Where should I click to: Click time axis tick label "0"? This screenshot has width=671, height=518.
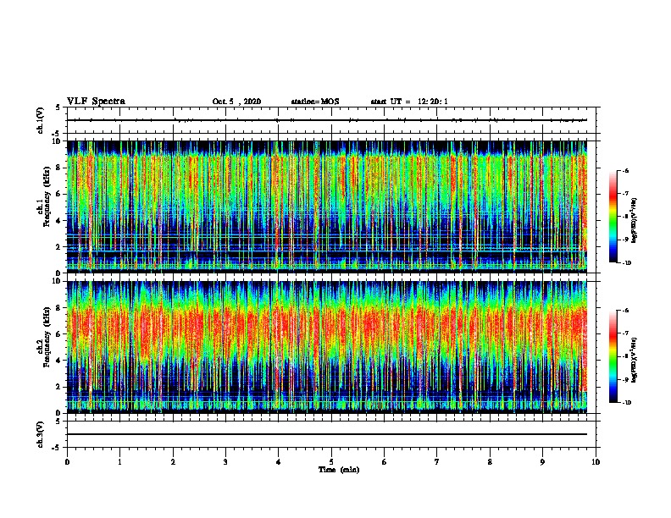click(67, 461)
